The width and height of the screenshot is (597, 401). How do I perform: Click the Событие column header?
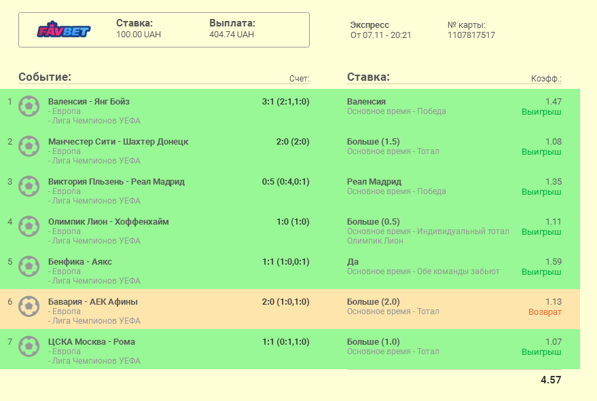pos(45,77)
